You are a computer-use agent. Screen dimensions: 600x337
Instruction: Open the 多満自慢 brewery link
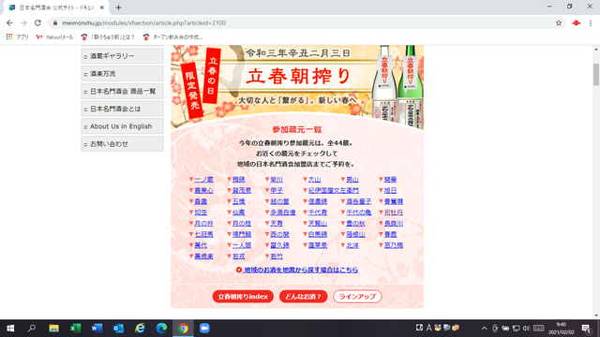pyautogui.click(x=283, y=212)
